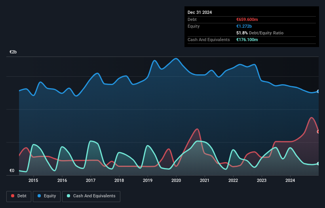Toggle Cash And Equivalents legend button
This screenshot has width=325, height=208.
91,196
